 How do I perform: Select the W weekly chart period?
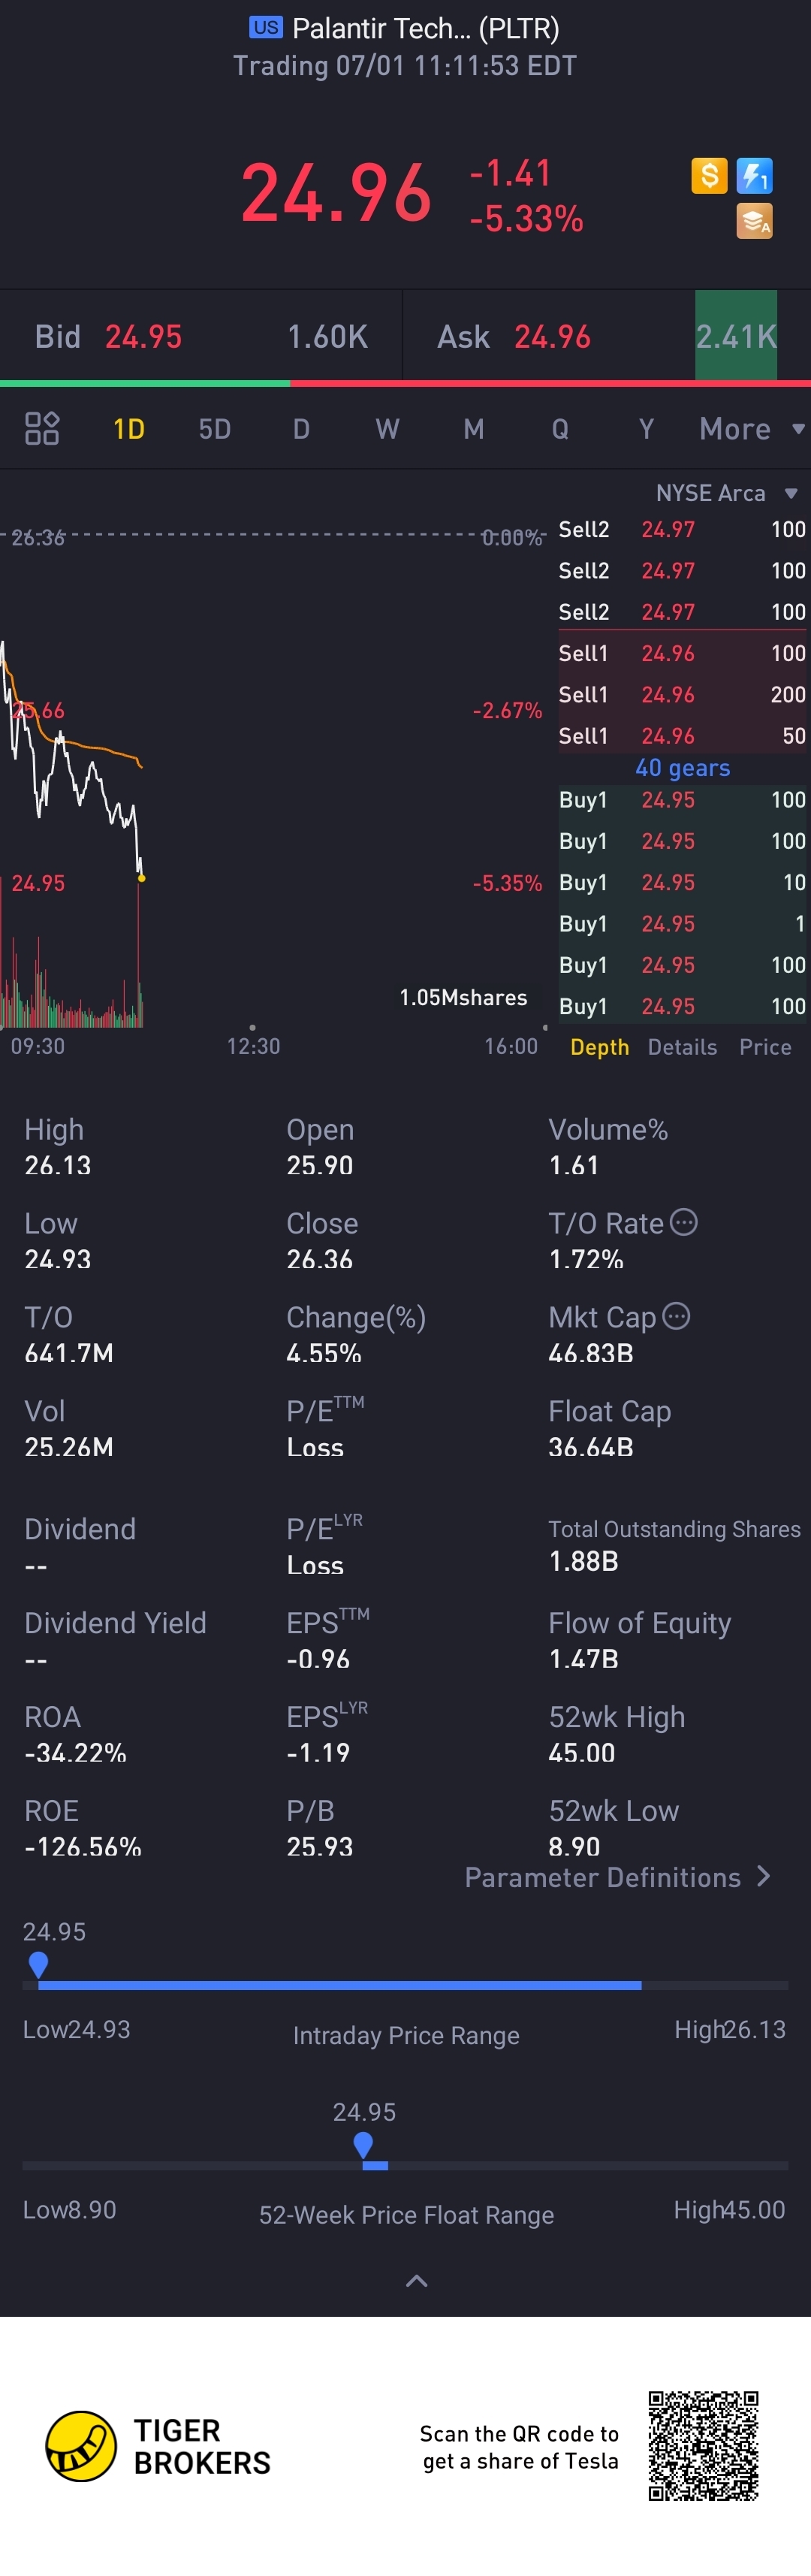click(387, 429)
